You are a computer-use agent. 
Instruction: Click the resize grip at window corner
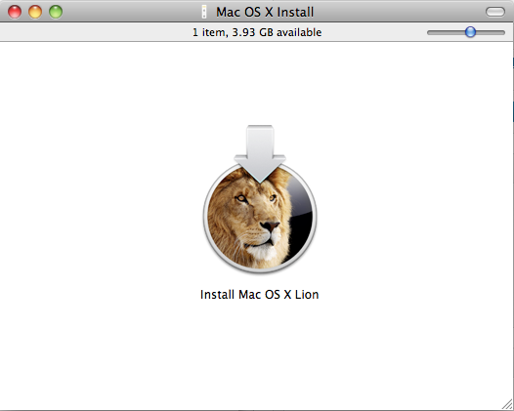click(507, 404)
